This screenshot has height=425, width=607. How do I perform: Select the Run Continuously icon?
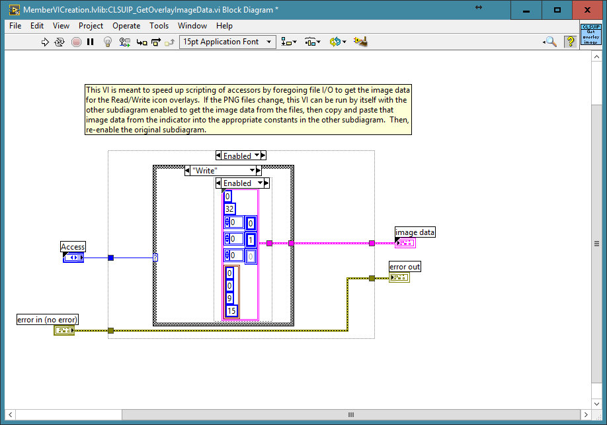(60, 41)
